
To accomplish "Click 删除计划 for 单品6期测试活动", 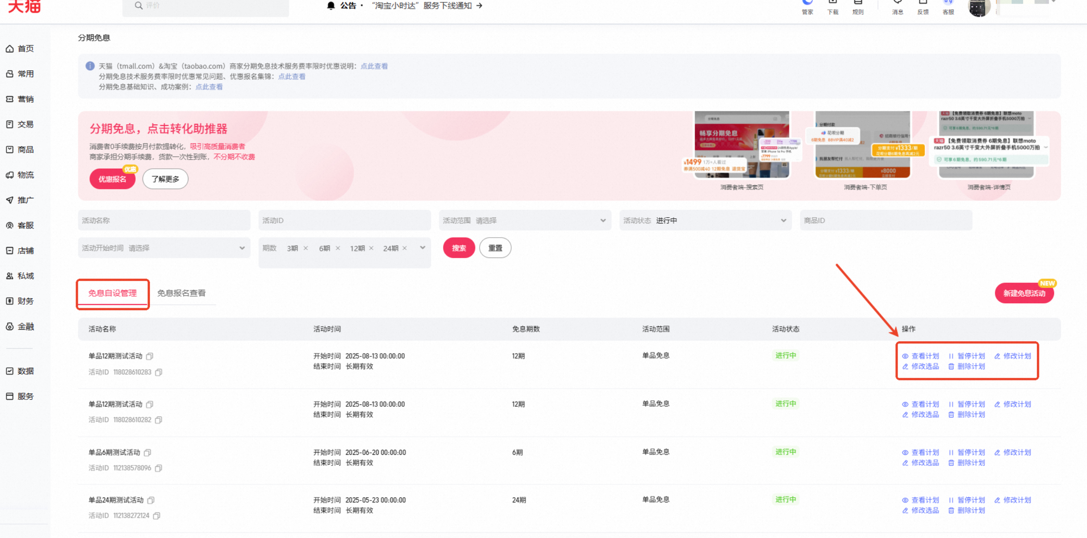I will pyautogui.click(x=967, y=463).
